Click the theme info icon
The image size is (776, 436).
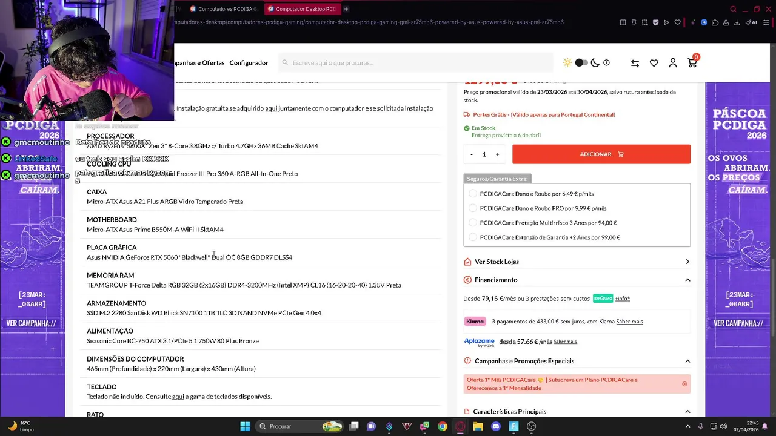point(606,62)
